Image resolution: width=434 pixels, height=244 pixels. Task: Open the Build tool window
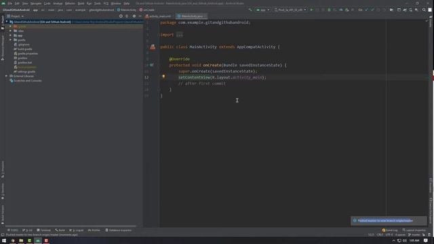[60, 230]
